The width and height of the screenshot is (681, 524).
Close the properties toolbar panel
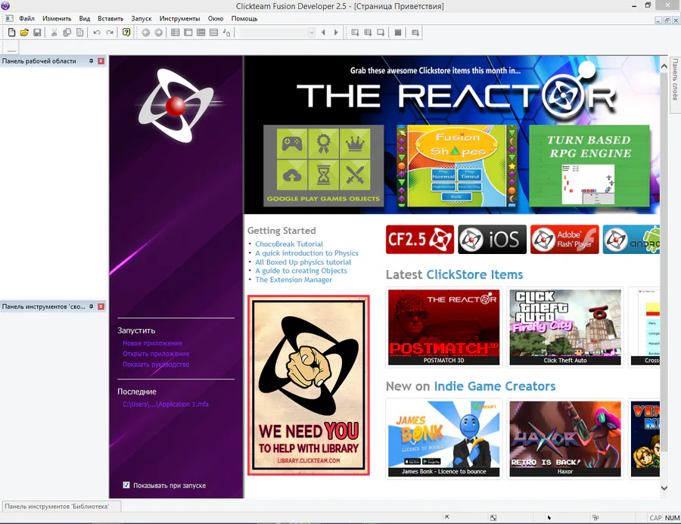[x=101, y=306]
